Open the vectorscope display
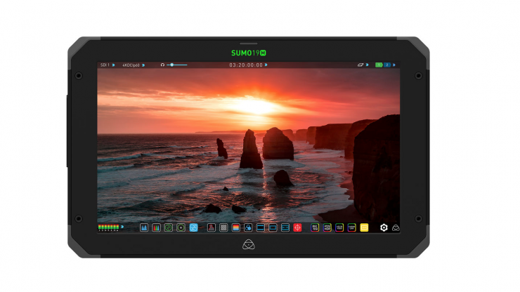The width and height of the screenshot is (520, 292). [x=169, y=227]
